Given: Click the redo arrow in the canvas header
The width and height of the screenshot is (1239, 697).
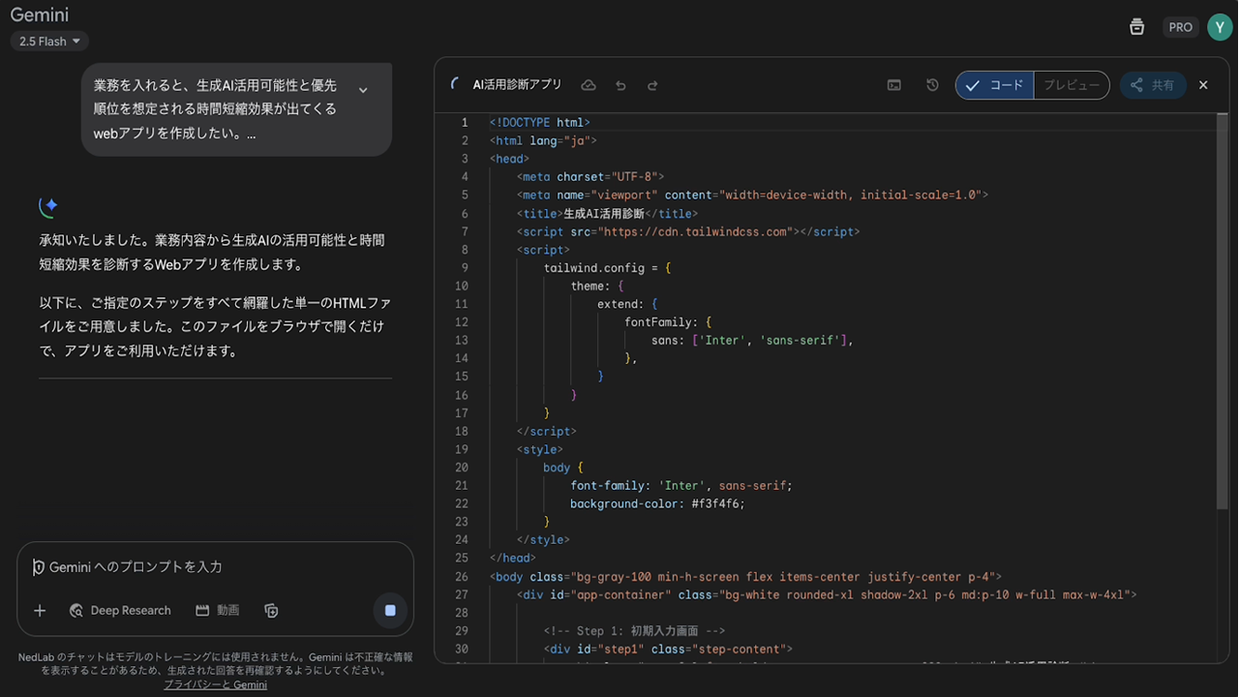Looking at the screenshot, I should pyautogui.click(x=652, y=85).
